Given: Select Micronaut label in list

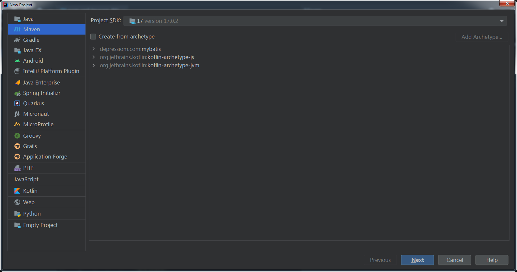Looking at the screenshot, I should click(36, 114).
